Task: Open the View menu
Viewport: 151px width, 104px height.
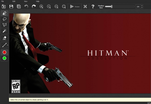Action: point(26,2)
